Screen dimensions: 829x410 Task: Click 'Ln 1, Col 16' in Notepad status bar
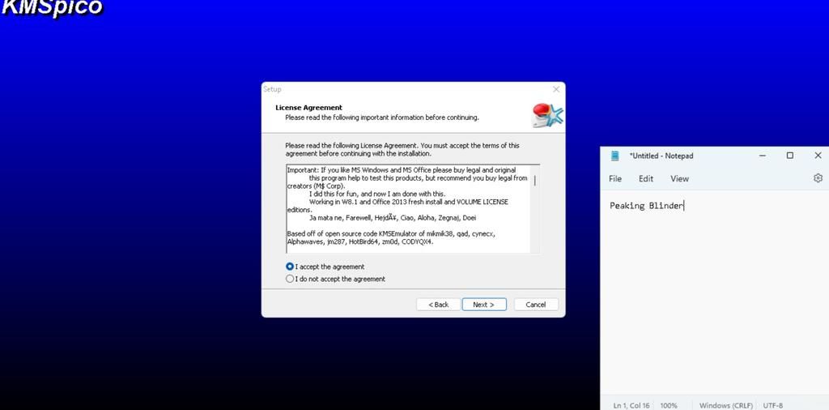[x=631, y=405]
